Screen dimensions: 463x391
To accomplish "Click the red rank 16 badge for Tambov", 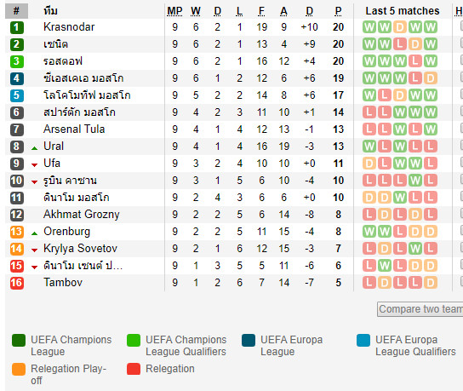I will pos(16,283).
